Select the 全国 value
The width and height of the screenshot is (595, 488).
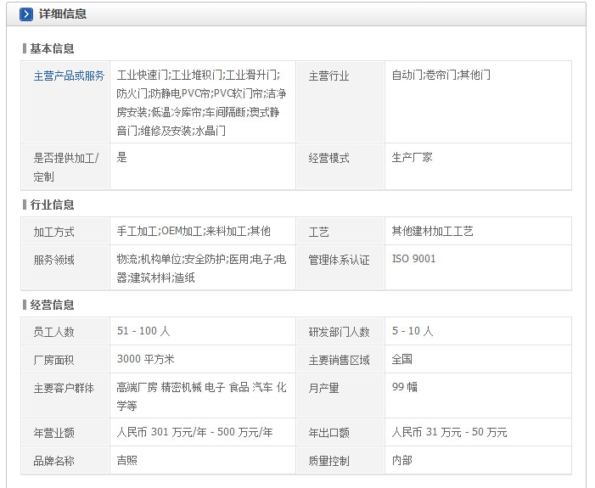401,359
